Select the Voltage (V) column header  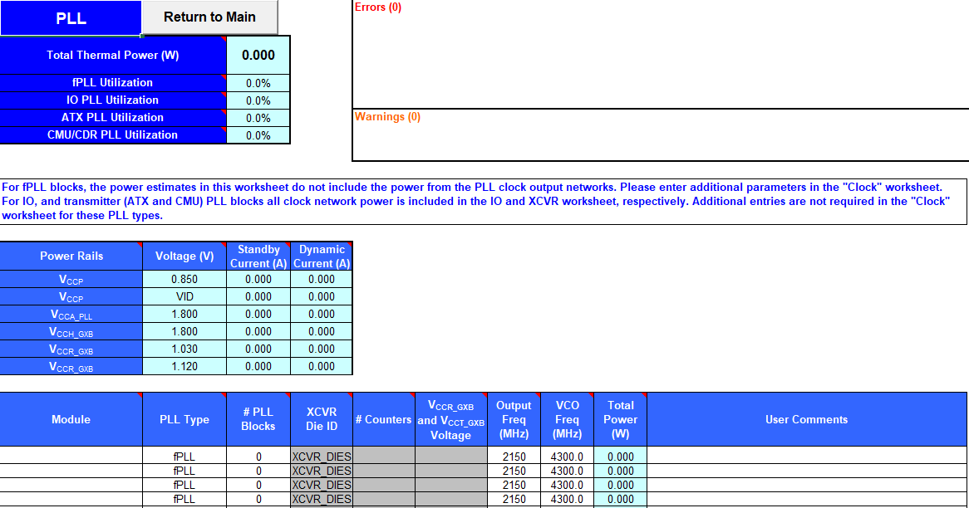pyautogui.click(x=184, y=256)
